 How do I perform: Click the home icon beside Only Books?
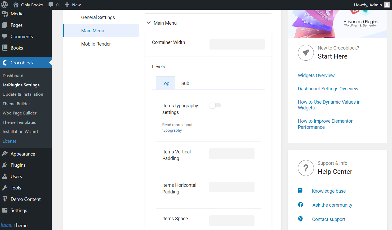click(x=16, y=5)
